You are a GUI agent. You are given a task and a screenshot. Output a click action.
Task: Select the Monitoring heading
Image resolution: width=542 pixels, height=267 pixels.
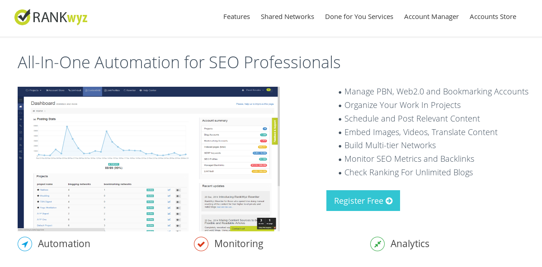[239, 244]
